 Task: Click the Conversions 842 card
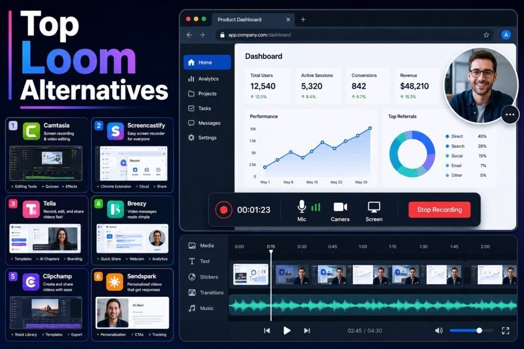[368, 86]
